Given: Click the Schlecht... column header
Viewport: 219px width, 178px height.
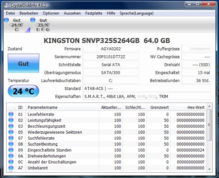Looking at the screenshot, I should point(135,107).
